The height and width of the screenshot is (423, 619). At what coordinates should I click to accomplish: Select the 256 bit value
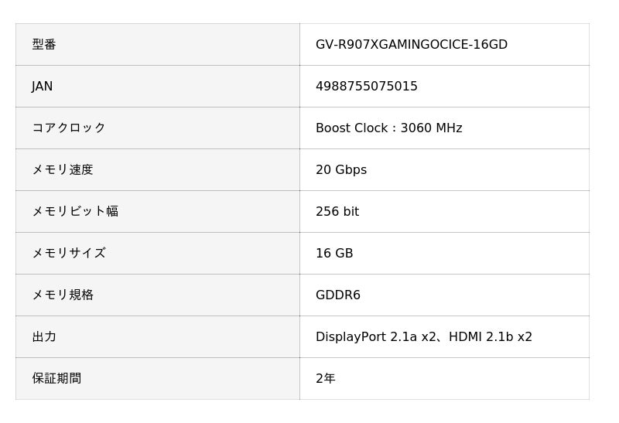click(337, 212)
